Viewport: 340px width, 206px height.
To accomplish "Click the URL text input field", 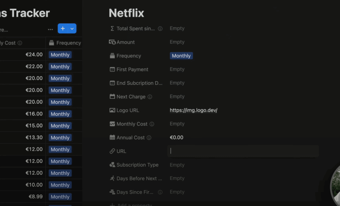I will (x=243, y=151).
